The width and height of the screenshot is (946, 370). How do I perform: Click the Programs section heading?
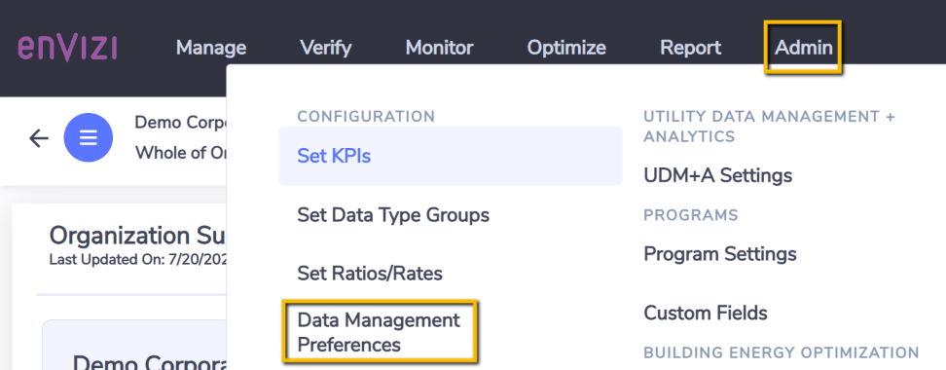pos(691,215)
